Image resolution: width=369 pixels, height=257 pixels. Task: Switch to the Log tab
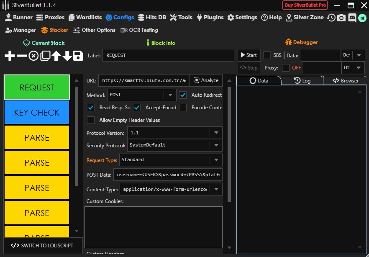[302, 81]
